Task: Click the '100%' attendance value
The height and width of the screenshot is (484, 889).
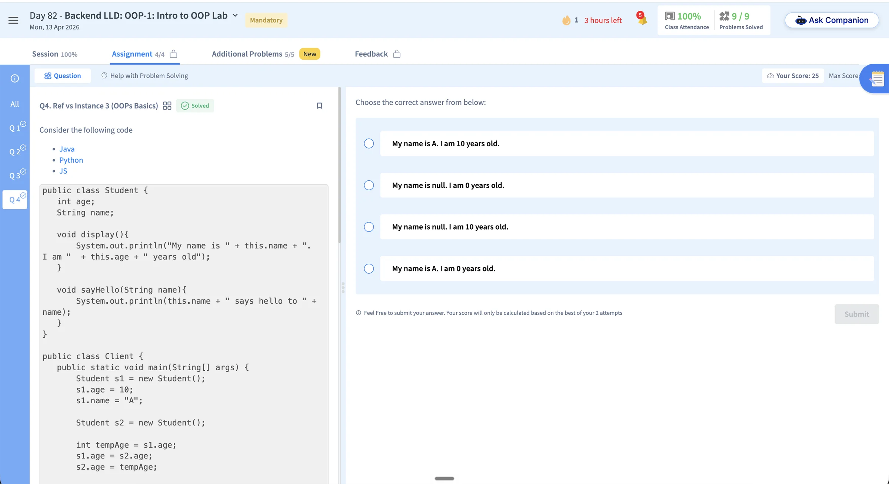Action: [x=689, y=16]
